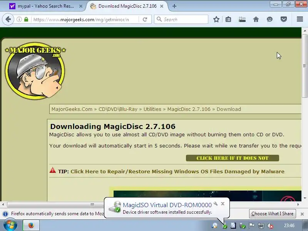Click the device driver icon in balloon
308x231 pixels.
[x=115, y=207]
